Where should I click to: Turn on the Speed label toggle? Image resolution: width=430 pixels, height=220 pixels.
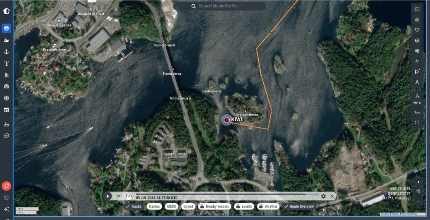(x=188, y=207)
